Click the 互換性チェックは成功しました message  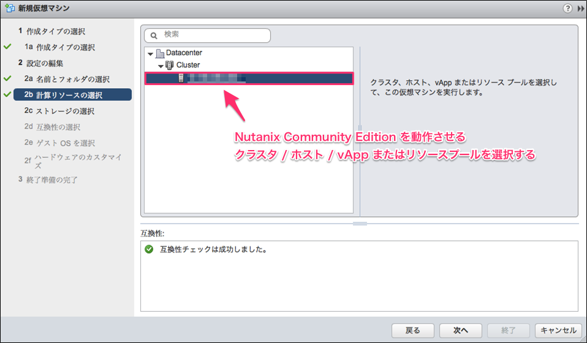click(x=214, y=249)
